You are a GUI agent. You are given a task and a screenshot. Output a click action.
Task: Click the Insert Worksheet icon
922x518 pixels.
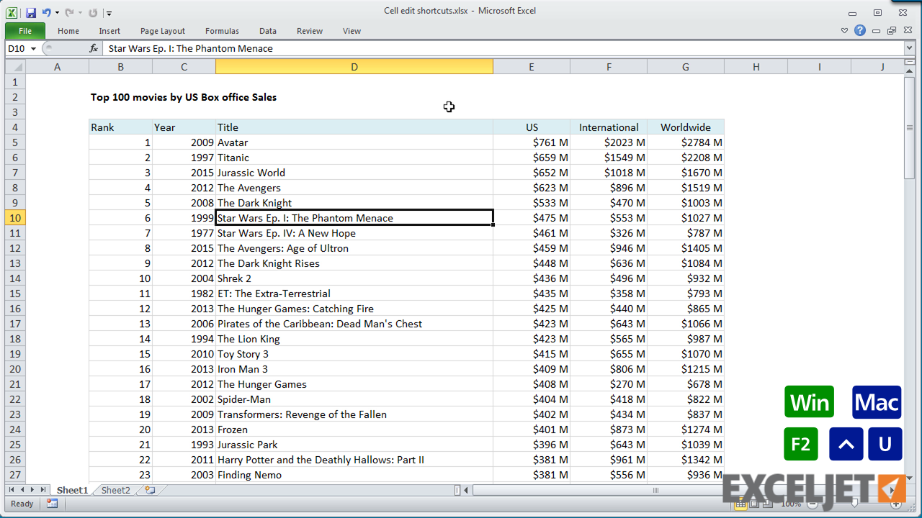tap(150, 490)
